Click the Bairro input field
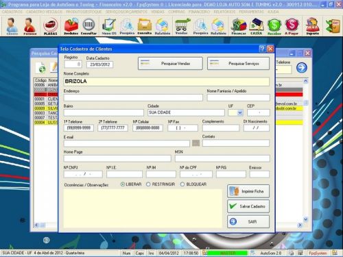This screenshot has height=257, width=343. pyautogui.click(x=104, y=112)
